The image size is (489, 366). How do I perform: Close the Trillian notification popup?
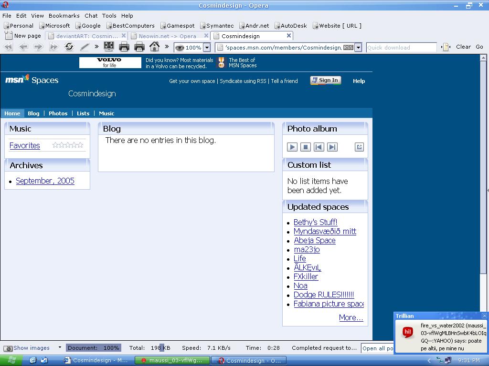(484, 315)
